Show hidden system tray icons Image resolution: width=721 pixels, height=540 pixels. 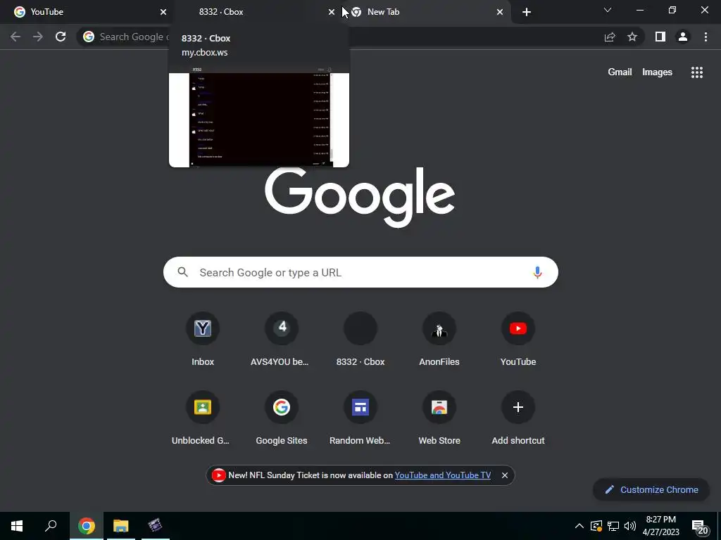coord(579,526)
